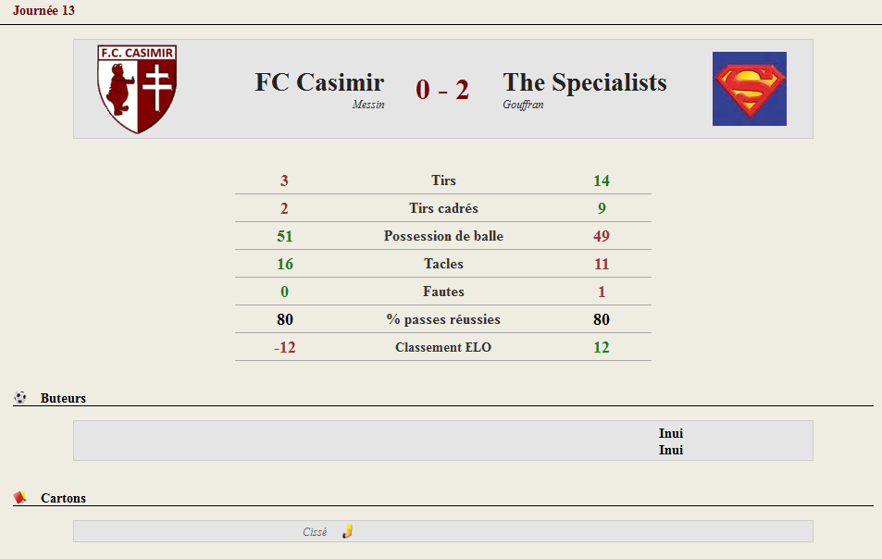
Task: Click the % passes réussies label
Action: (x=443, y=319)
